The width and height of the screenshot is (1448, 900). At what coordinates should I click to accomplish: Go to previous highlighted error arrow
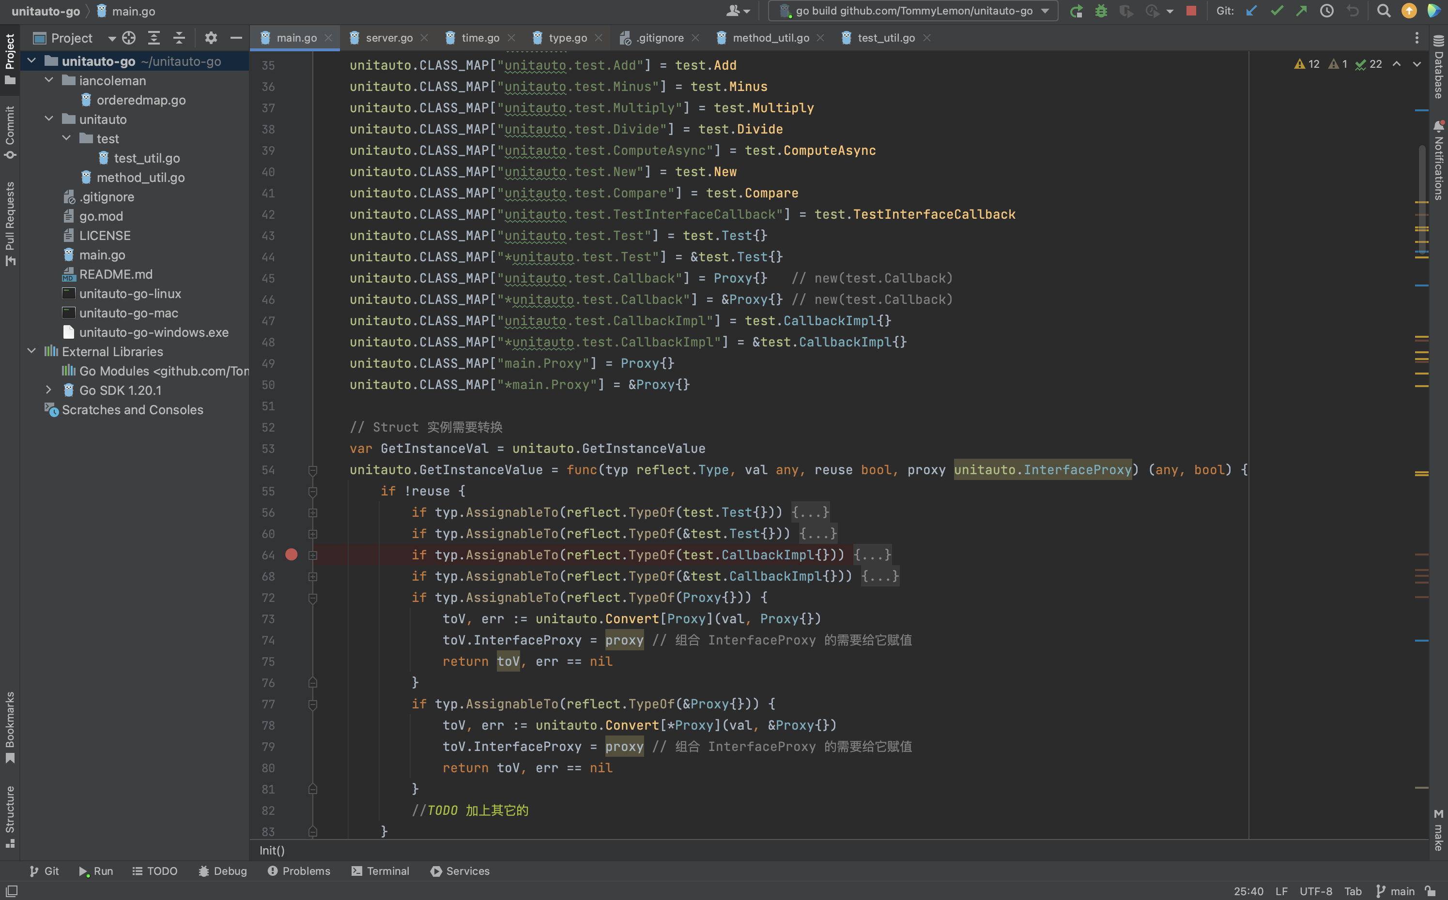[x=1396, y=64]
